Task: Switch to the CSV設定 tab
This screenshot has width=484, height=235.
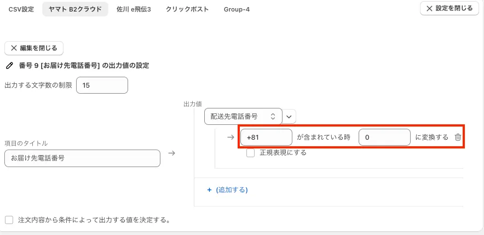Action: [21, 9]
